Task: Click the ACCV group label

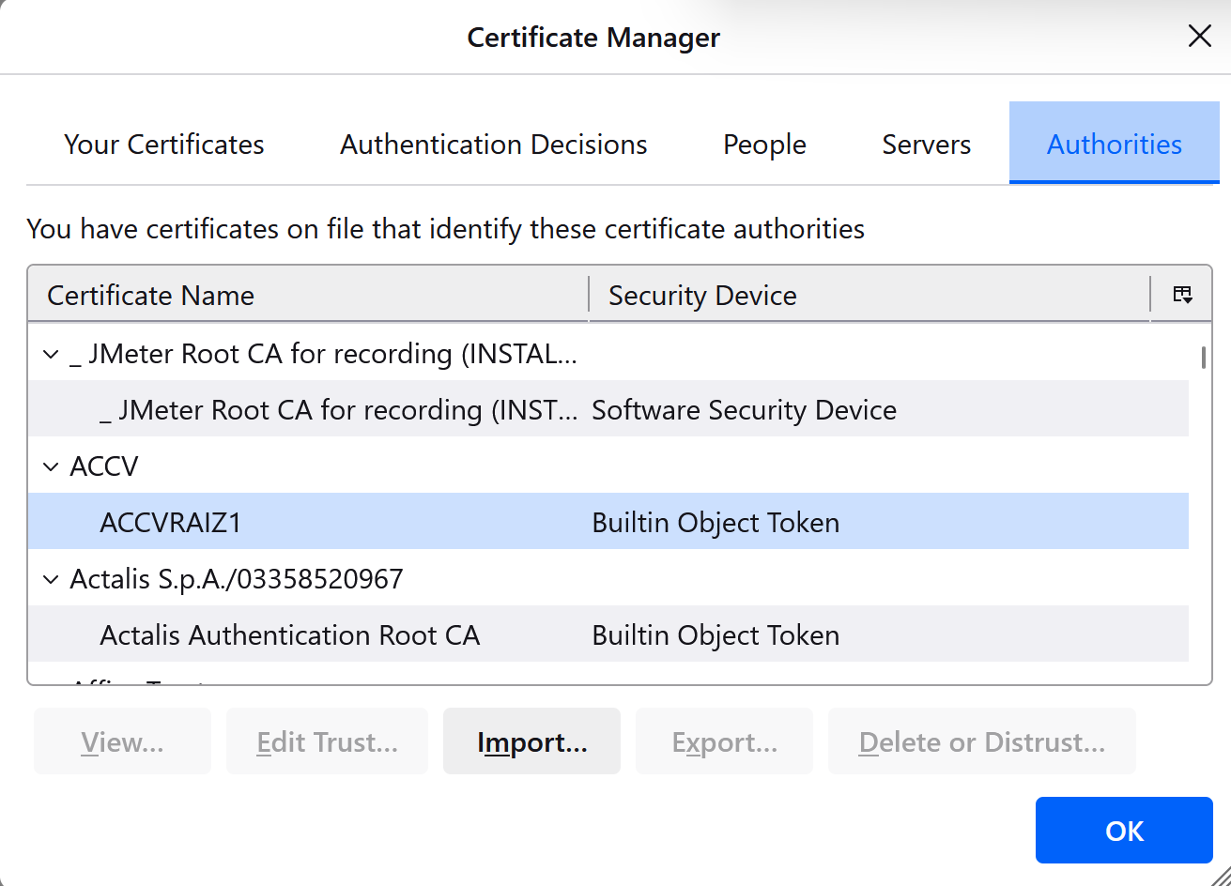Action: point(104,466)
